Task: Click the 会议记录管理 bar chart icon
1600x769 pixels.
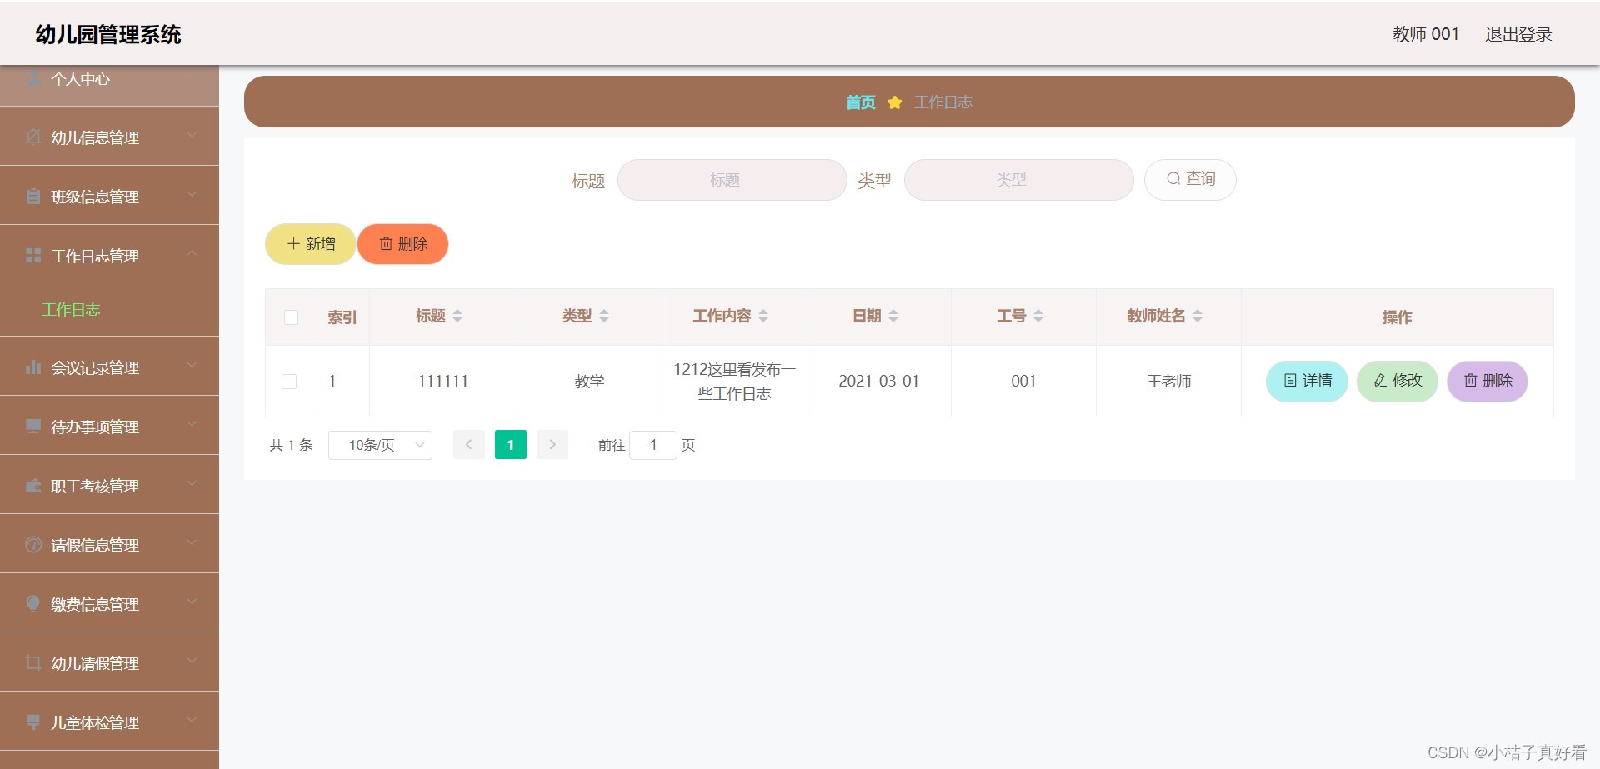Action: (33, 367)
